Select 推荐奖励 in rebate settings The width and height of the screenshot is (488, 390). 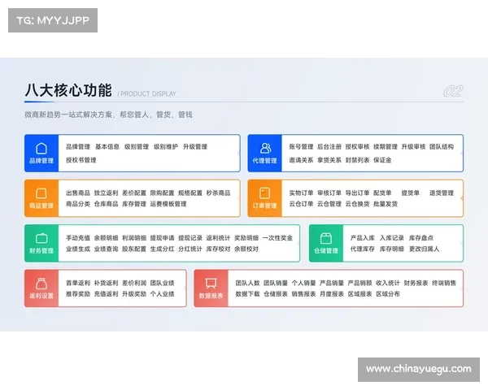tap(78, 293)
